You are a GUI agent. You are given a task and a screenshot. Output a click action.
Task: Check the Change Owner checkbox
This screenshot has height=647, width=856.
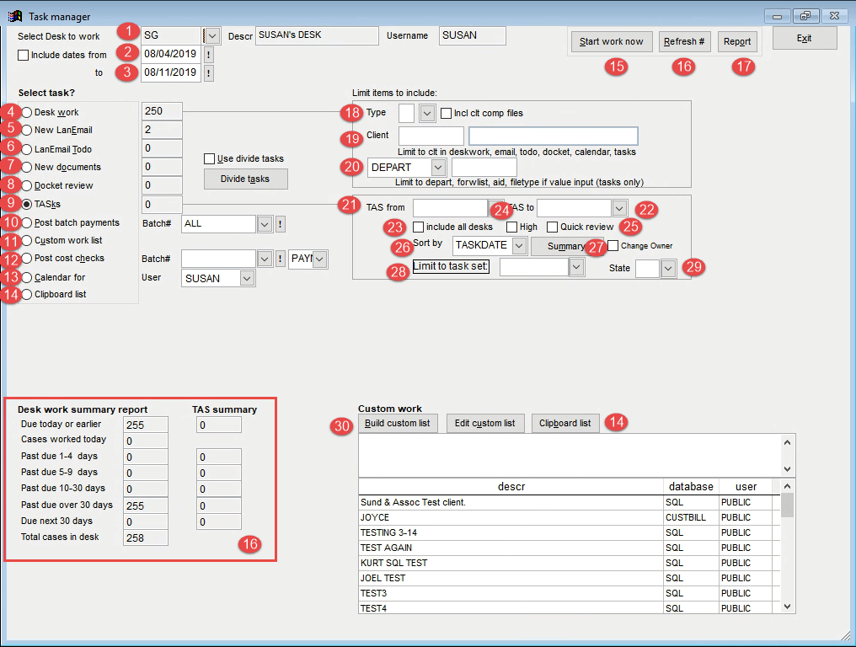click(613, 246)
